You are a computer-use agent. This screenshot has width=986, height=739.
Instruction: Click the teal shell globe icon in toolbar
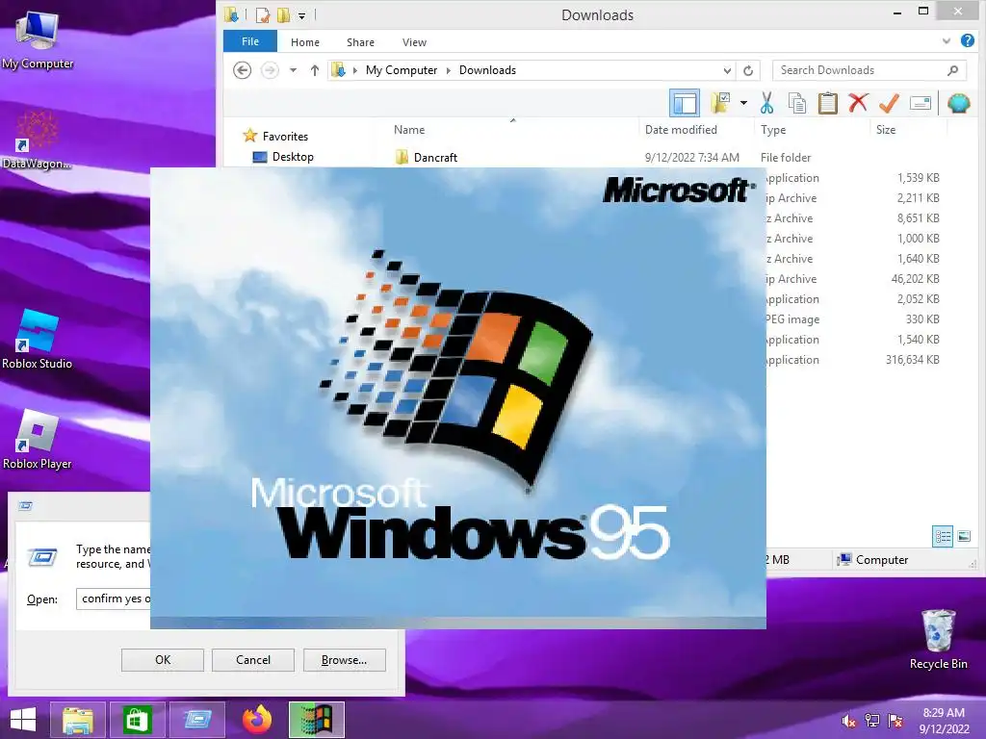point(958,103)
